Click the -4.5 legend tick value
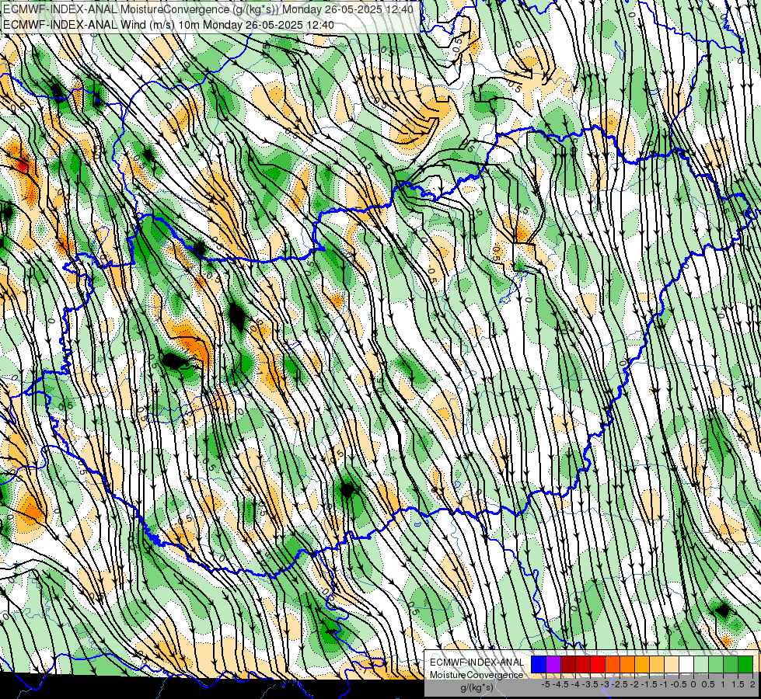The width and height of the screenshot is (761, 699). pyautogui.click(x=561, y=684)
